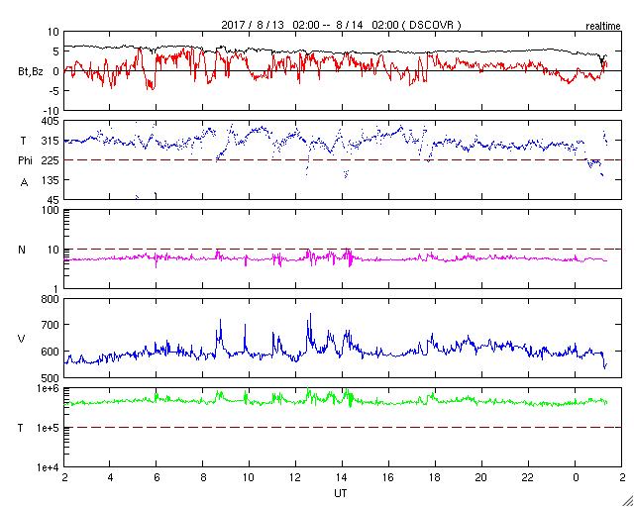This screenshot has height=507, width=634.
Task: Click the '12' hour label on UT axis
Action: pyautogui.click(x=296, y=477)
